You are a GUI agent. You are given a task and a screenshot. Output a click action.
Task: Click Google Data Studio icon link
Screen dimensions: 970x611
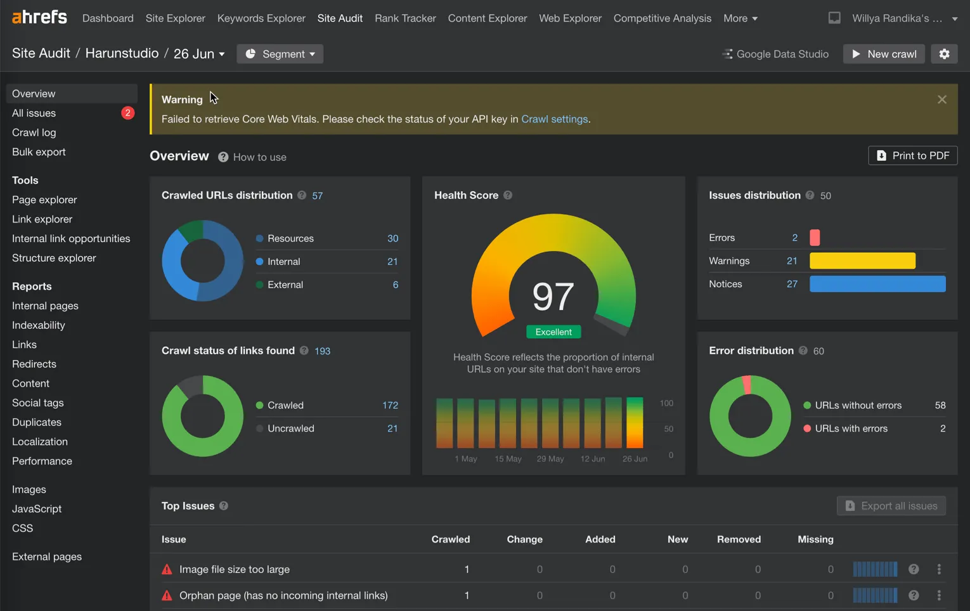click(x=775, y=54)
